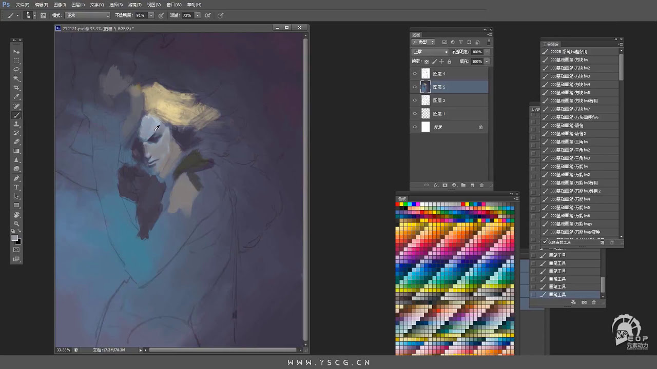657x369 pixels.
Task: Select the Healing Brush tool
Action: click(x=16, y=106)
